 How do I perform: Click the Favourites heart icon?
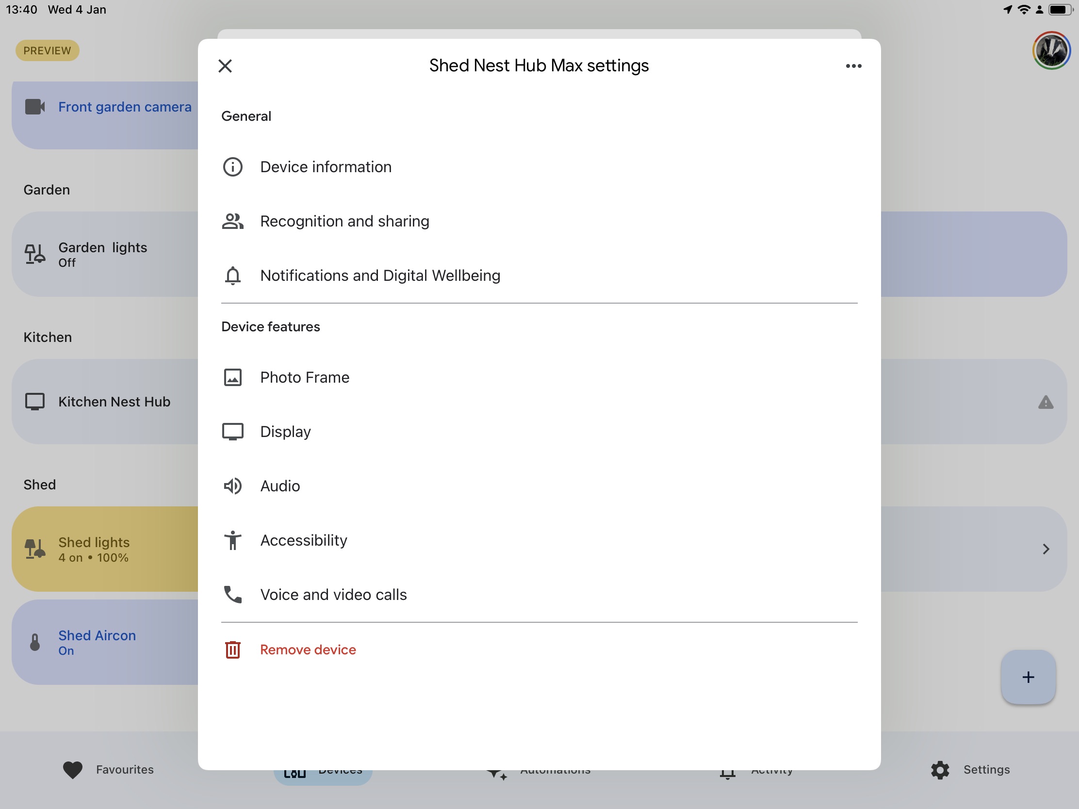[73, 770]
